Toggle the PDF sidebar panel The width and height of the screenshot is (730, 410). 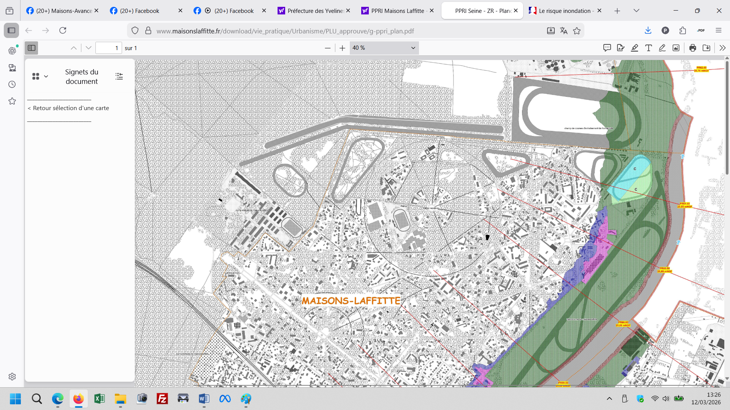point(32,48)
